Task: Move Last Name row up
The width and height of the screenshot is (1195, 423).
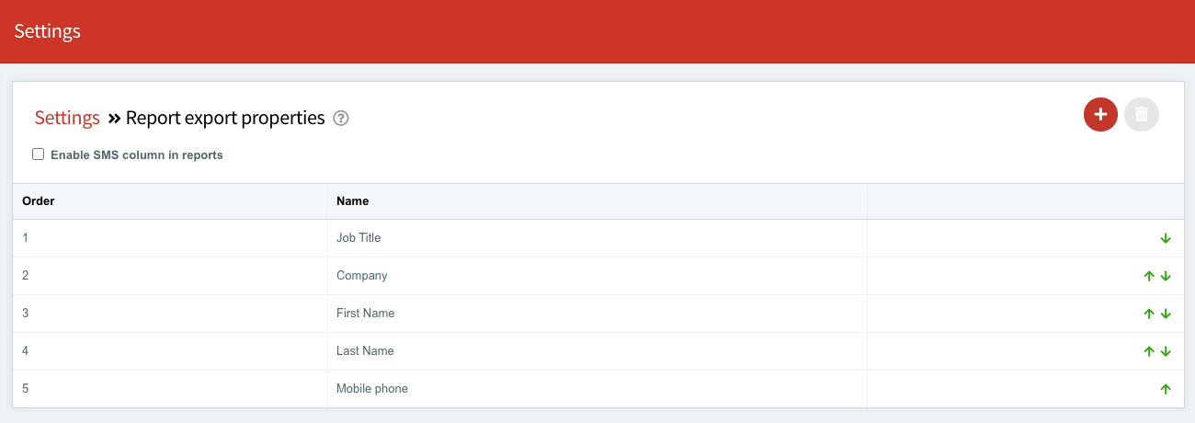Action: click(1148, 351)
